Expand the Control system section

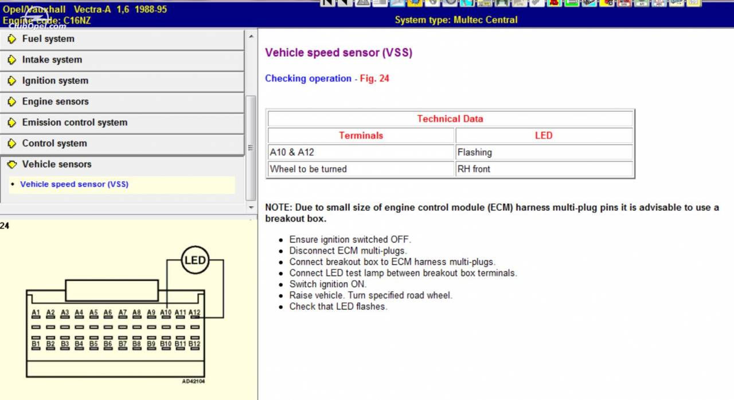coord(122,143)
